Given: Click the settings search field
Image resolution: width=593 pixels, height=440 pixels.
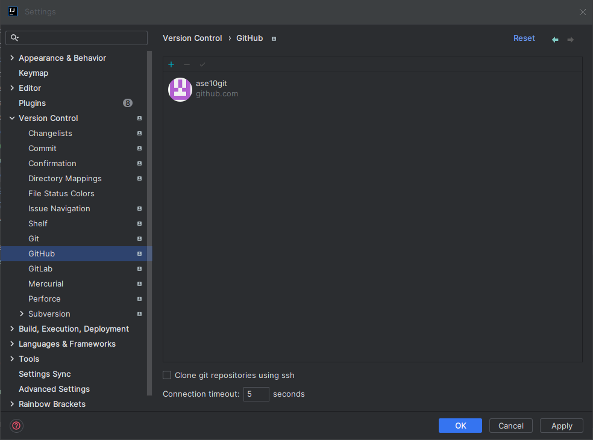Looking at the screenshot, I should click(77, 38).
